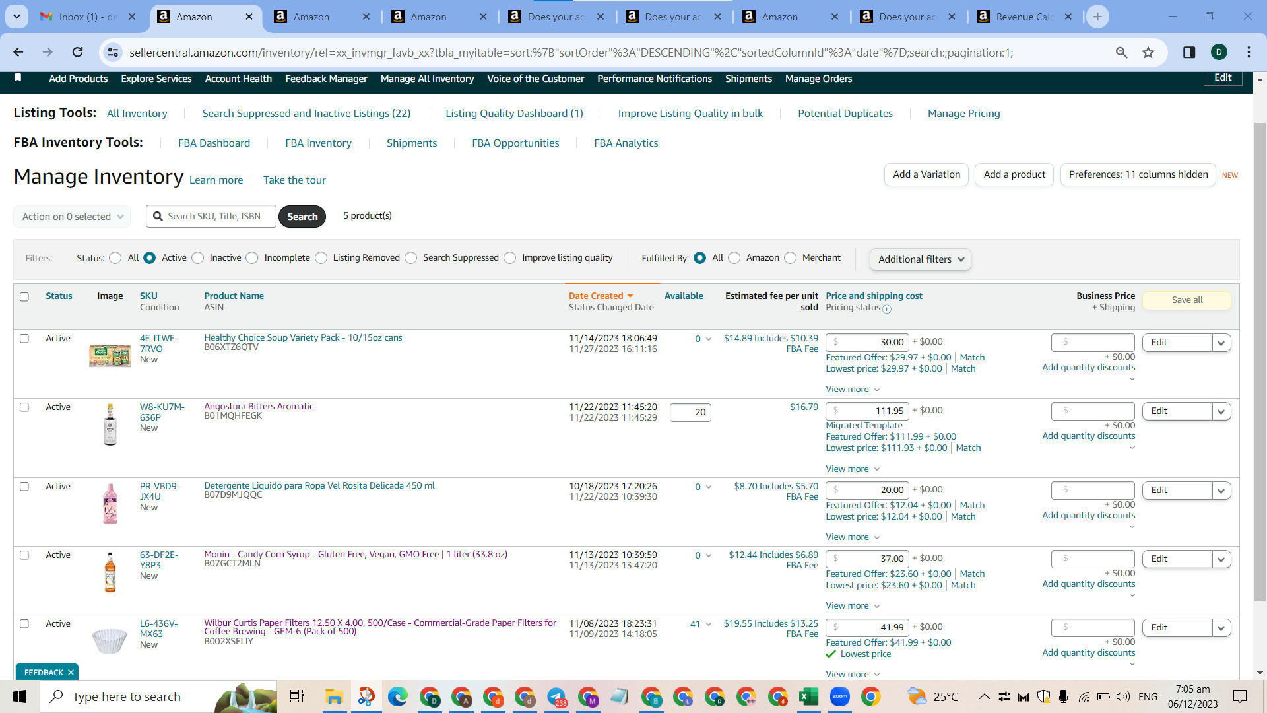Open the Chrome profile D avatar

pyautogui.click(x=1219, y=52)
